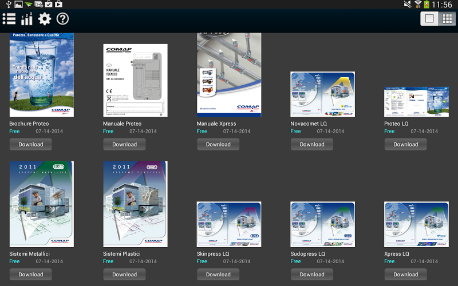The height and width of the screenshot is (286, 458).
Task: Select the 'Novacomet LQ' title
Action: click(309, 124)
